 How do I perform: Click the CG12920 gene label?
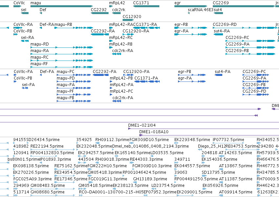pos(132,16)
